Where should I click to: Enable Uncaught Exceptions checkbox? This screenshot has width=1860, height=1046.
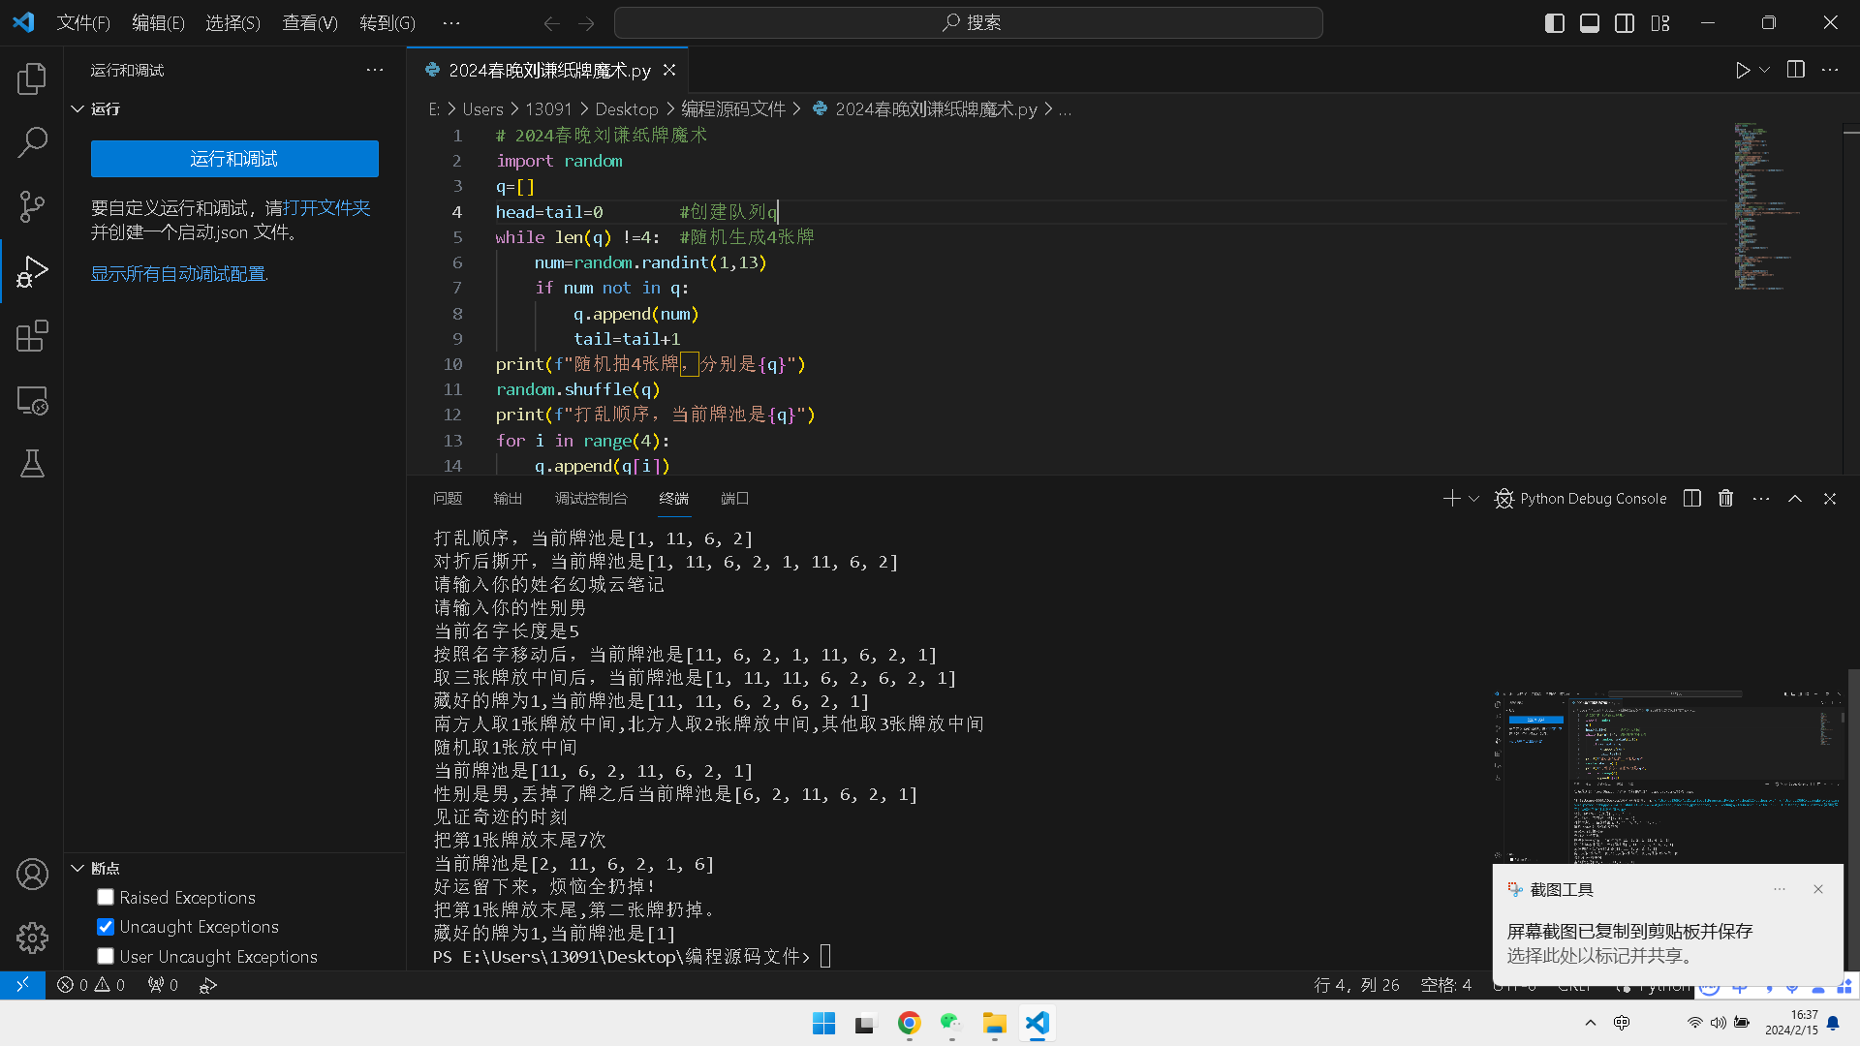[x=105, y=926]
